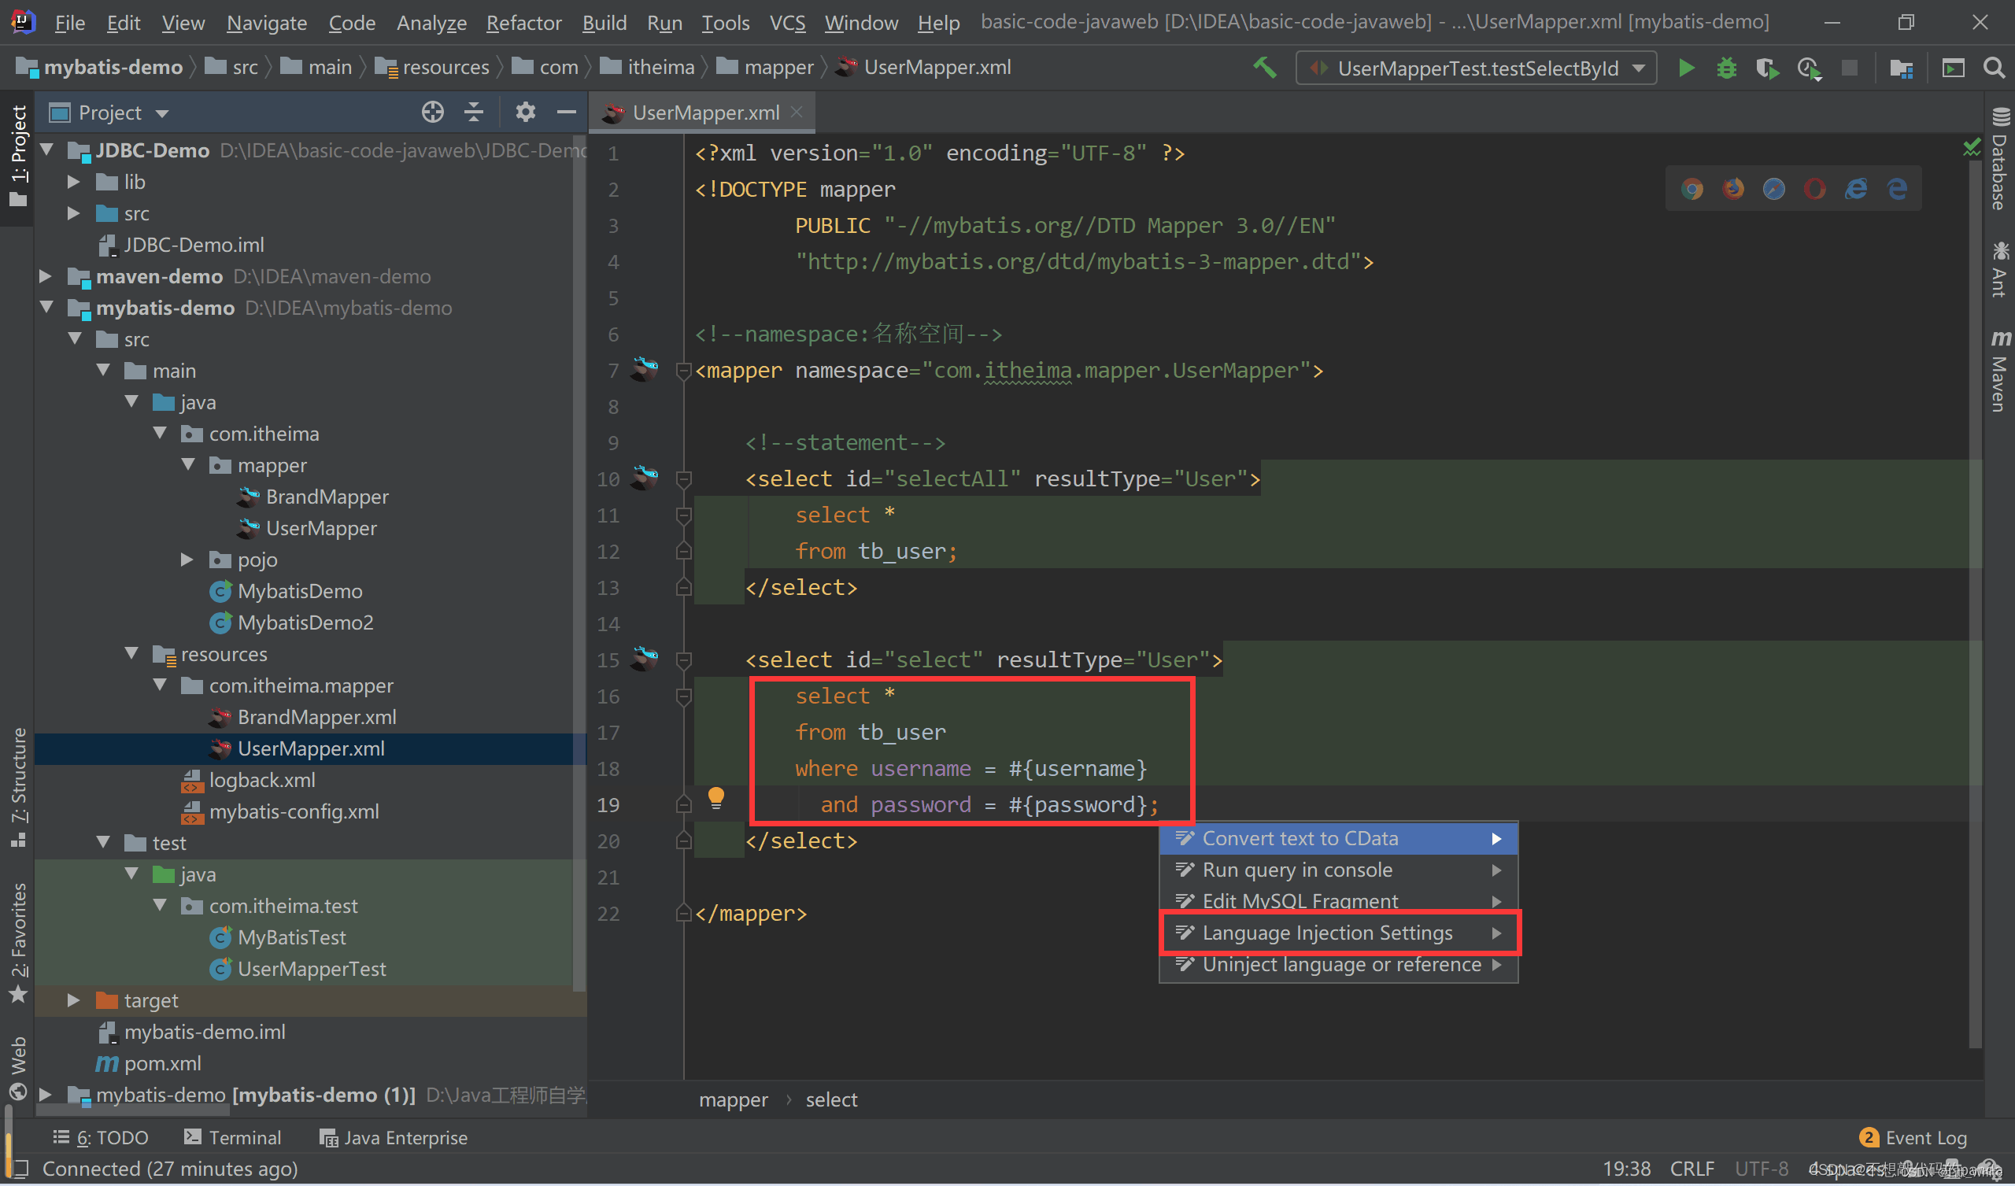Click the Stop process square icon
The height and width of the screenshot is (1186, 2015).
coord(1850,68)
